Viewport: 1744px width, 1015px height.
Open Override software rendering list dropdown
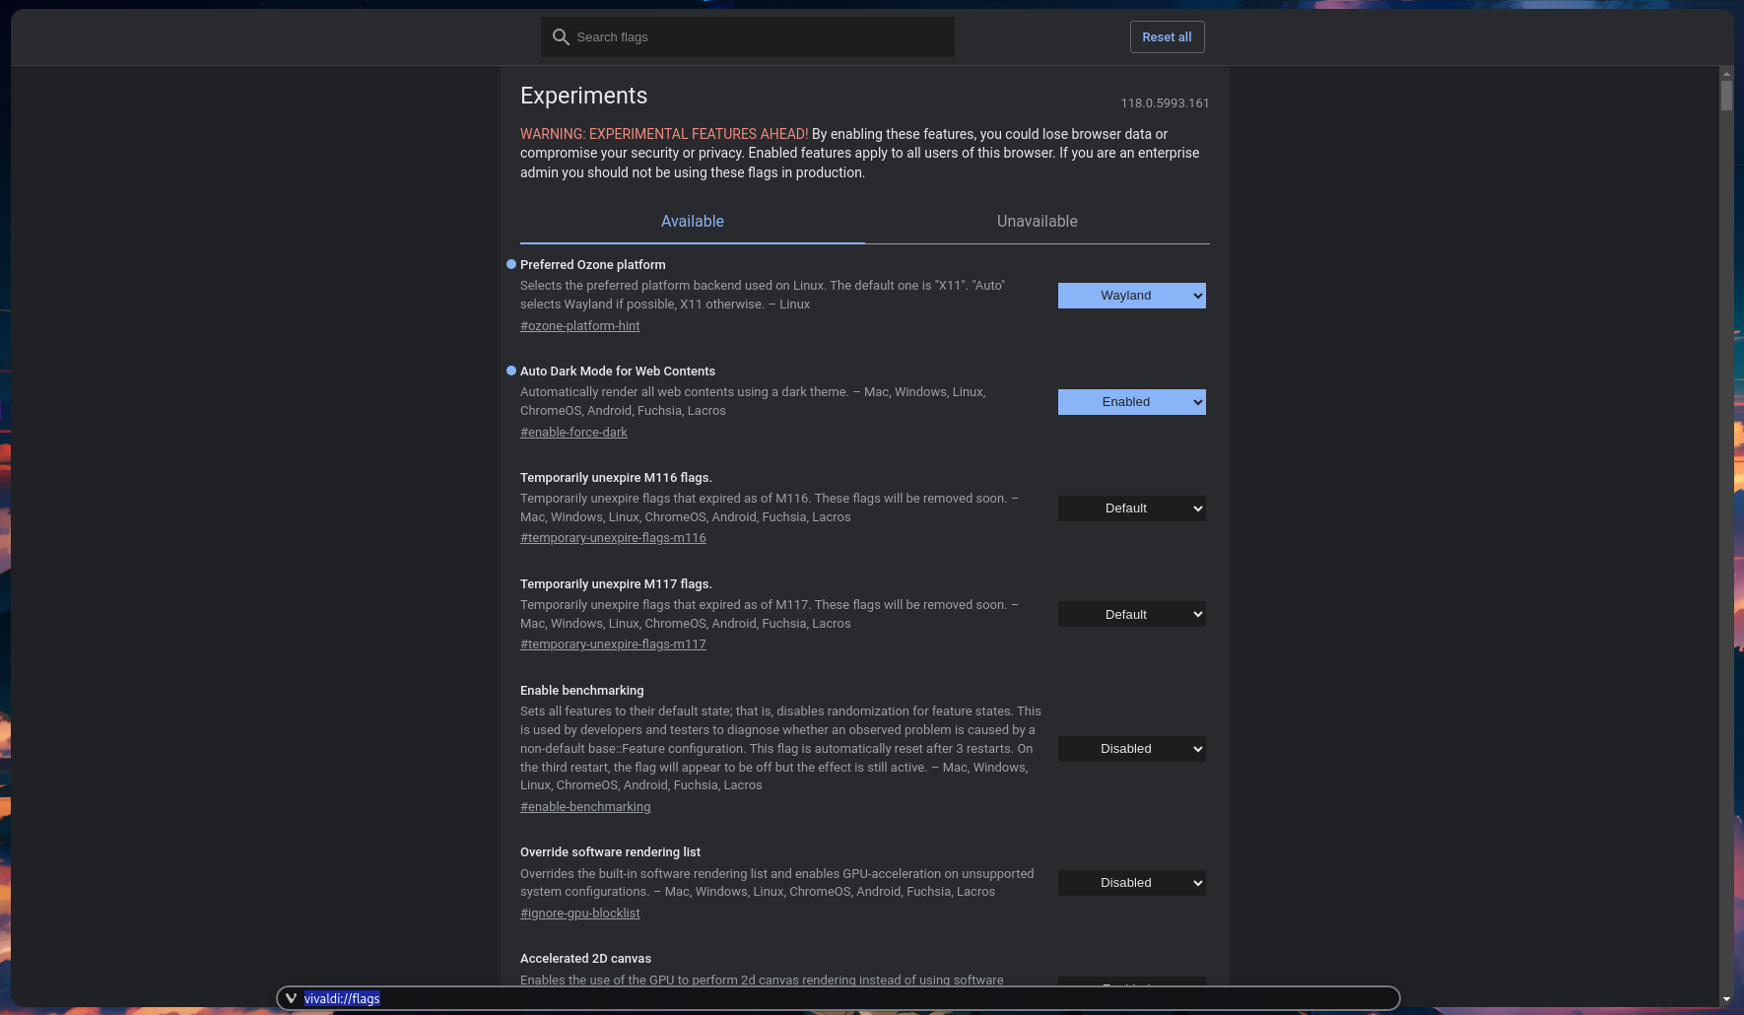(x=1131, y=883)
